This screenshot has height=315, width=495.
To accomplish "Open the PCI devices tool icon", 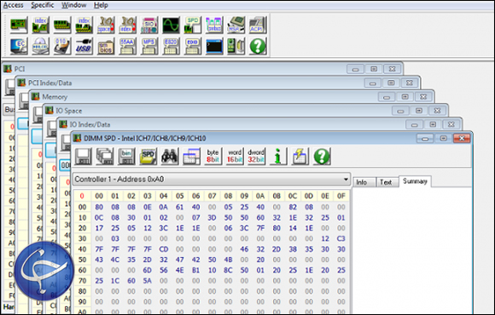I will [19, 25].
